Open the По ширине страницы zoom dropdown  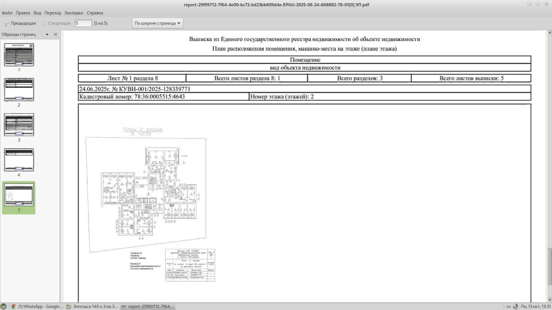tap(157, 23)
